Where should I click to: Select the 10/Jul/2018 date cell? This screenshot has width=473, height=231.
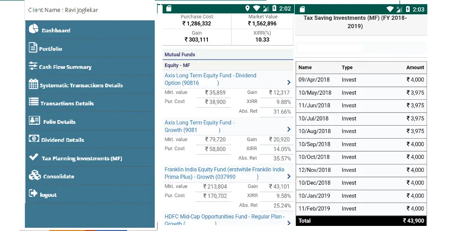pos(314,119)
